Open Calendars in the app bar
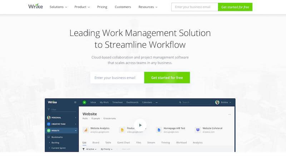Viewport: 286px width, 156px height. coord(147,102)
